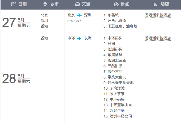
Task: Select attraction 12. 中环码头
Action: [x=114, y=99]
